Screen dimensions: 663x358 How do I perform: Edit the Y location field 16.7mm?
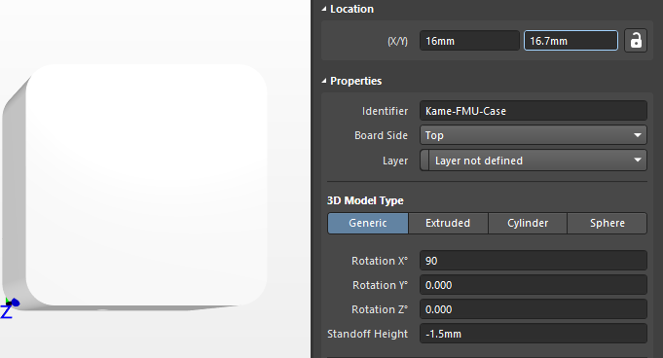[x=571, y=41]
